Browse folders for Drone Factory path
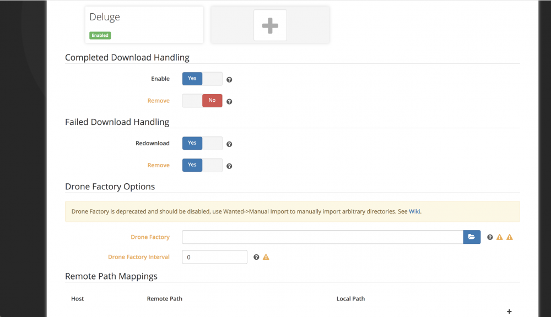This screenshot has height=317, width=551. click(472, 237)
